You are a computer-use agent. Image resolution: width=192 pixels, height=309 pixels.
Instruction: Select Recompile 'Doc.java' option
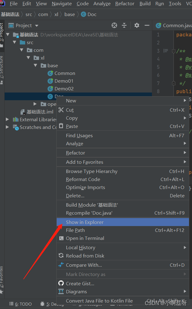(123, 213)
